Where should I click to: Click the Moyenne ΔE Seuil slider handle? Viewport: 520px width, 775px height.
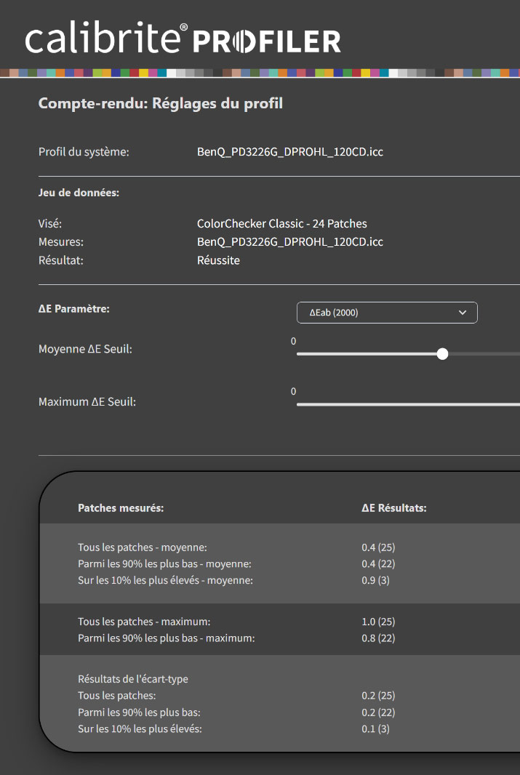coord(442,354)
